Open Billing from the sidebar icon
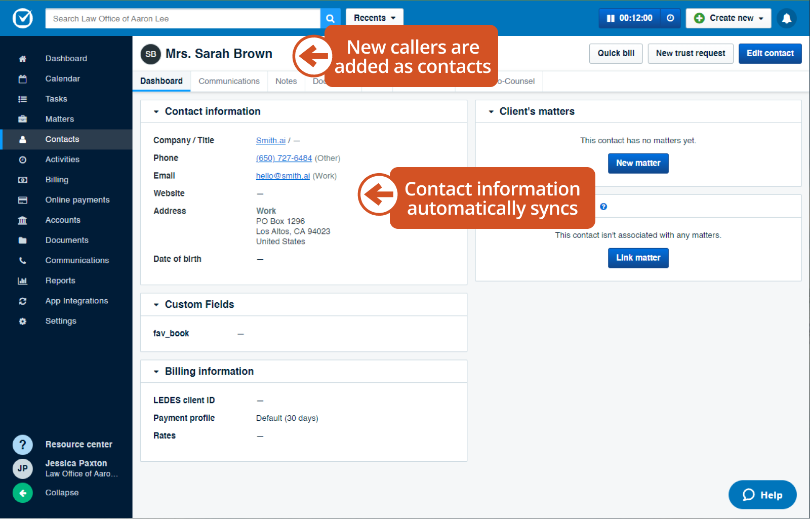The height and width of the screenshot is (519, 810). (x=23, y=180)
